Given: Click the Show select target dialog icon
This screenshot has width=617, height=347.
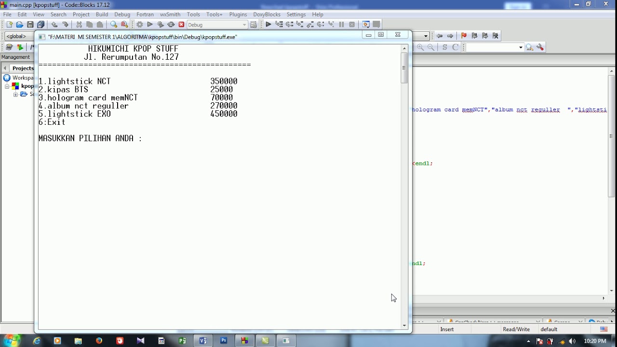Looking at the screenshot, I should tap(254, 25).
